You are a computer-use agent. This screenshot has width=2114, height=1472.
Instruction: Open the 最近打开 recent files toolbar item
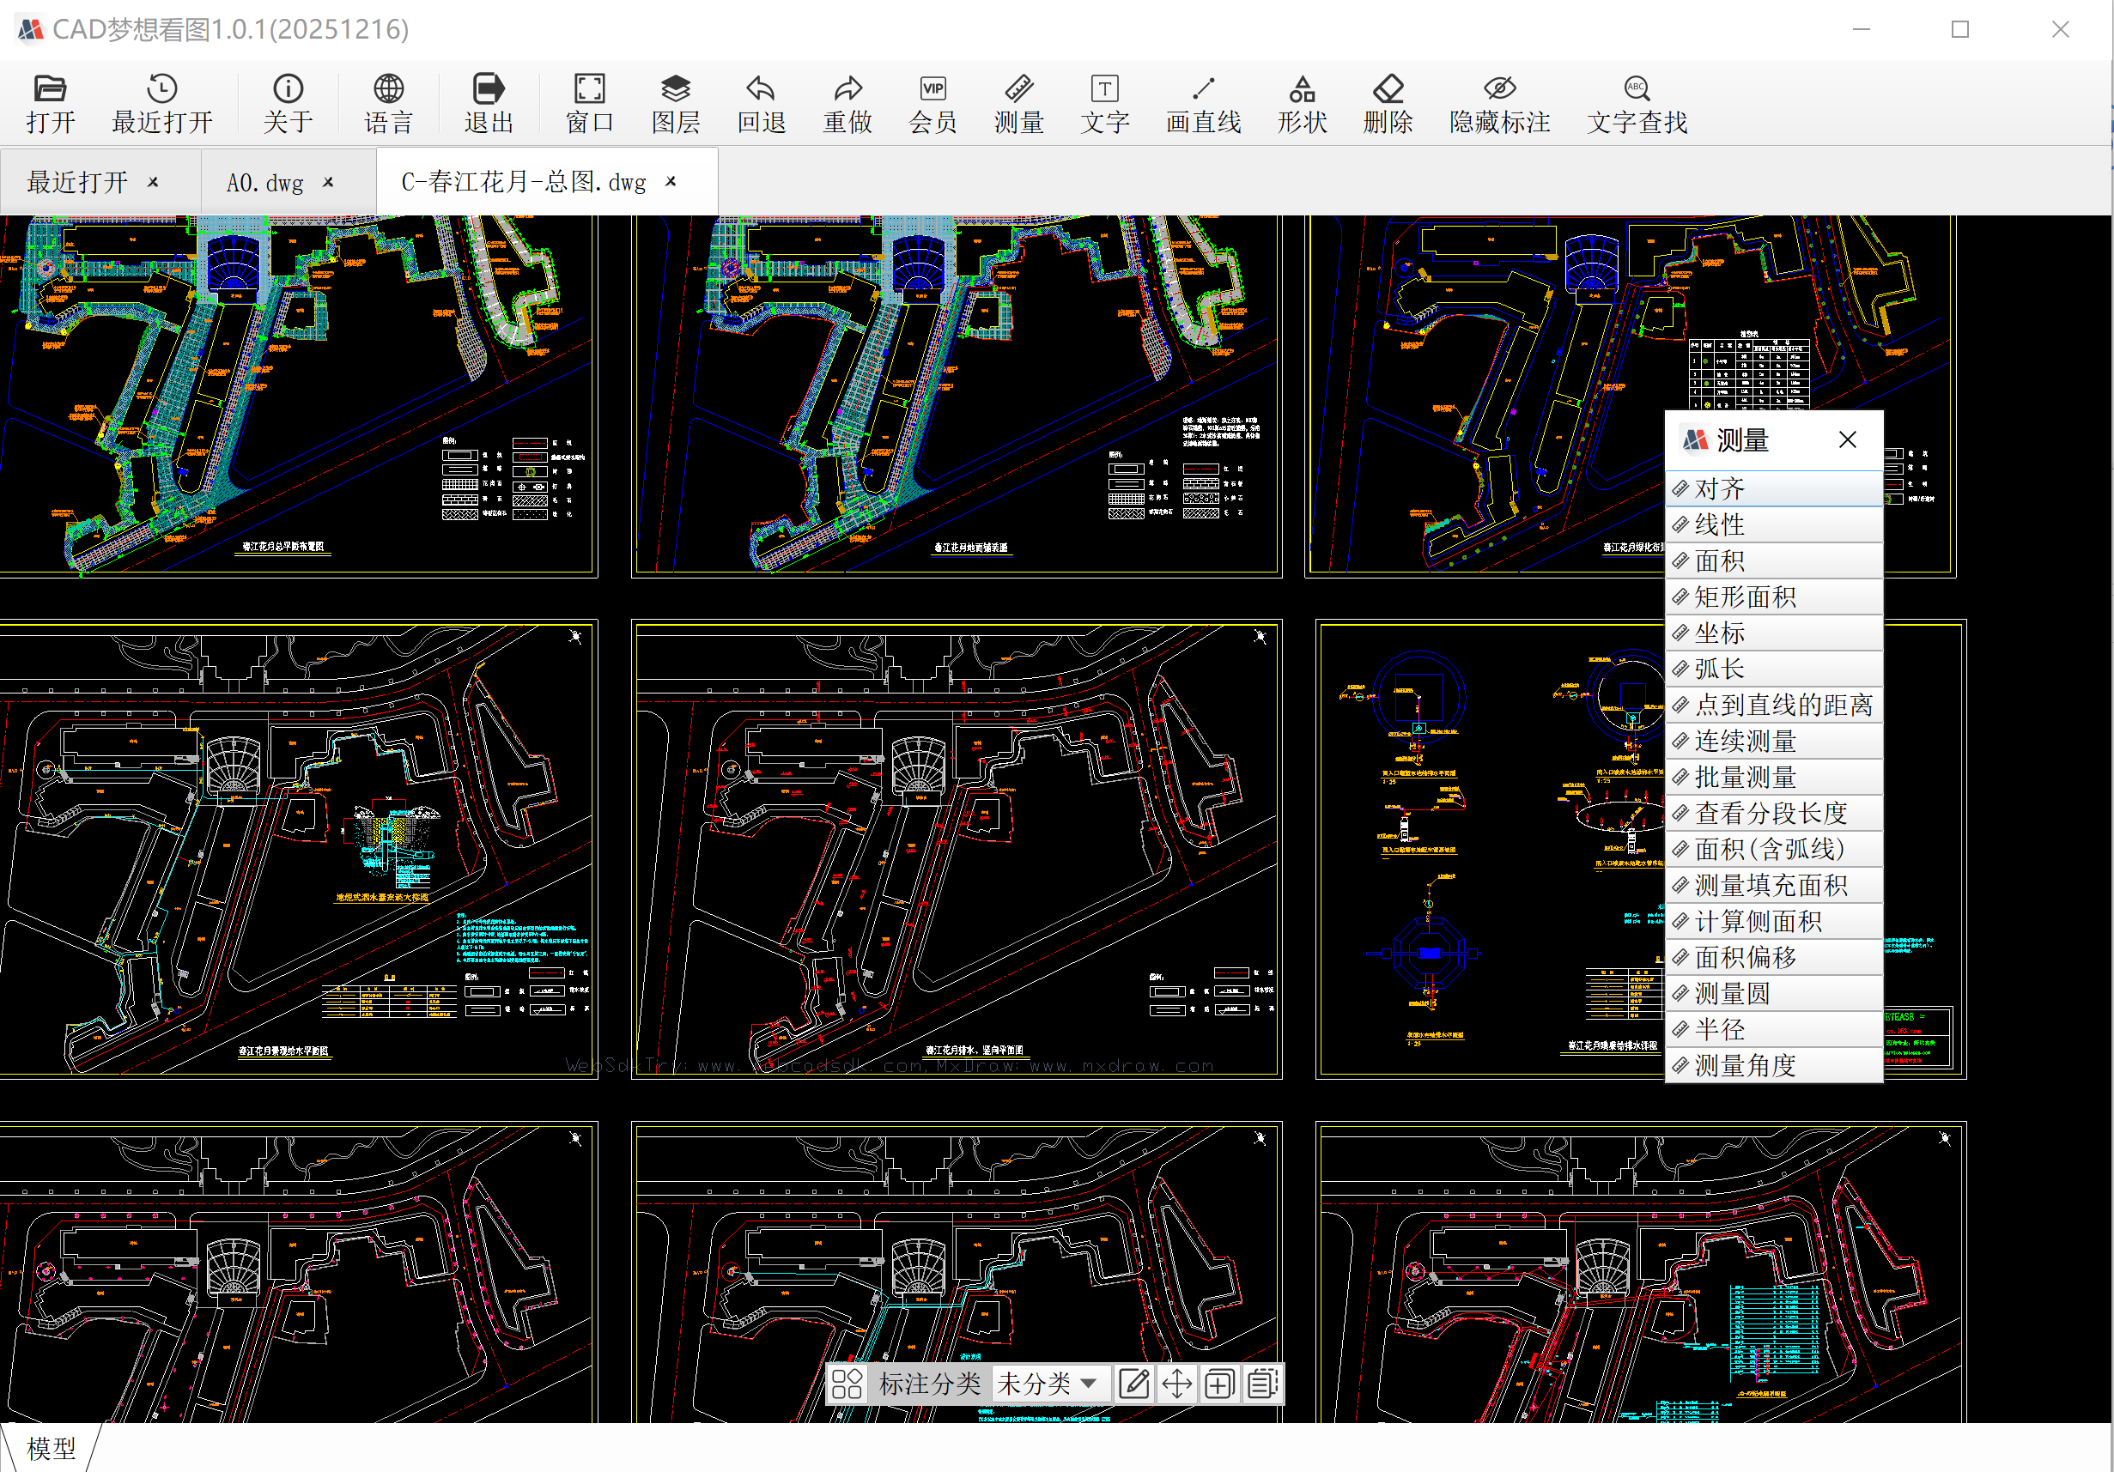pyautogui.click(x=162, y=102)
